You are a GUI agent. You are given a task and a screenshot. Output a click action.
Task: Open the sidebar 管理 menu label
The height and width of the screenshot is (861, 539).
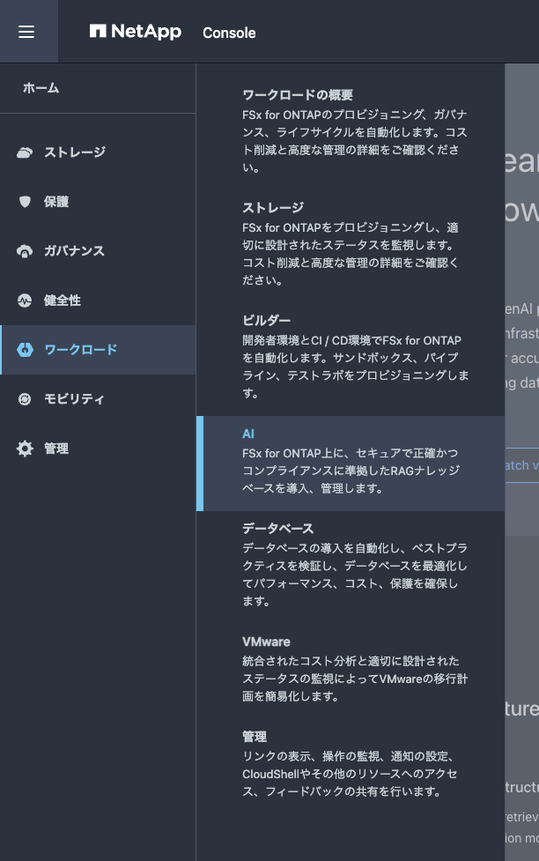56,449
